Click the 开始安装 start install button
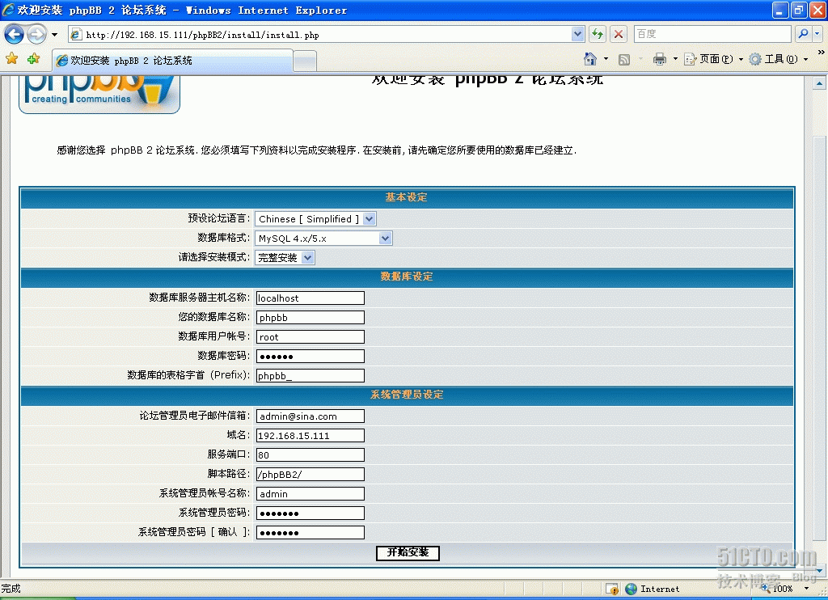This screenshot has height=600, width=828. point(408,553)
